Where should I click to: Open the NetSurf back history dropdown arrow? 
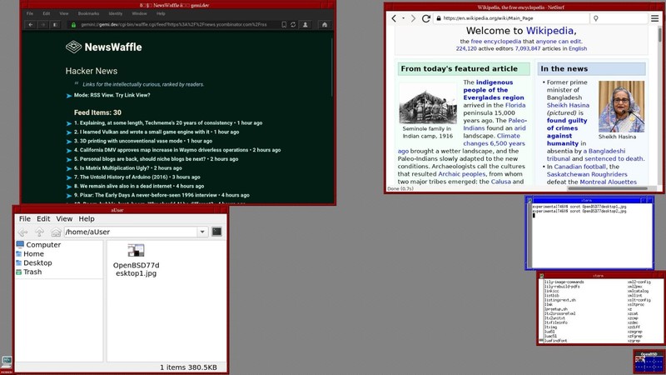coord(403,18)
